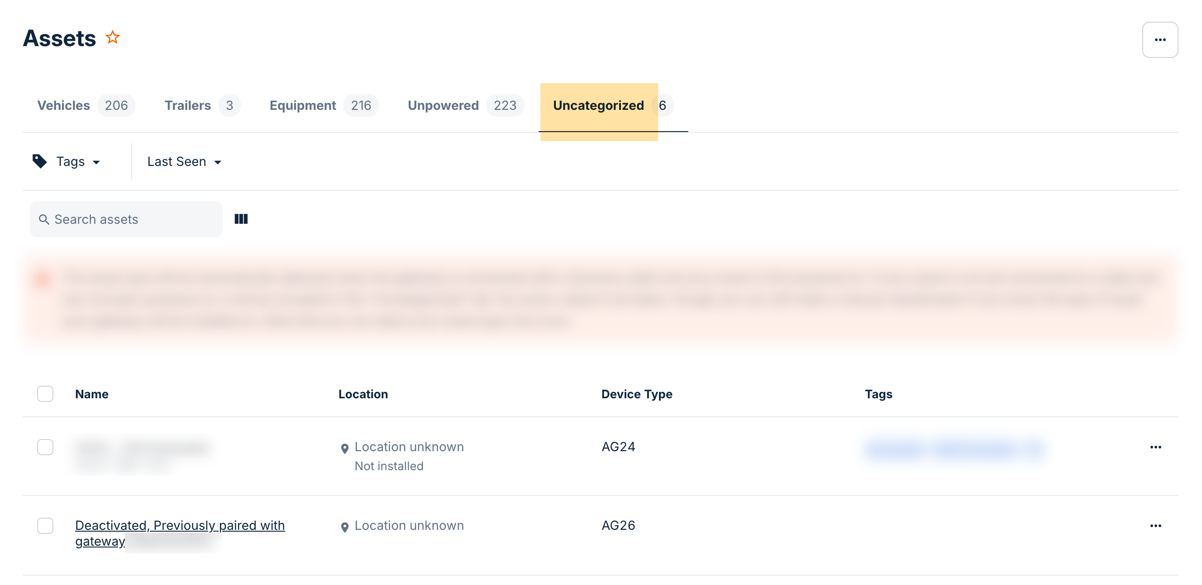The height and width of the screenshot is (585, 1202).
Task: Open row actions for AG24 asset
Action: [1155, 447]
